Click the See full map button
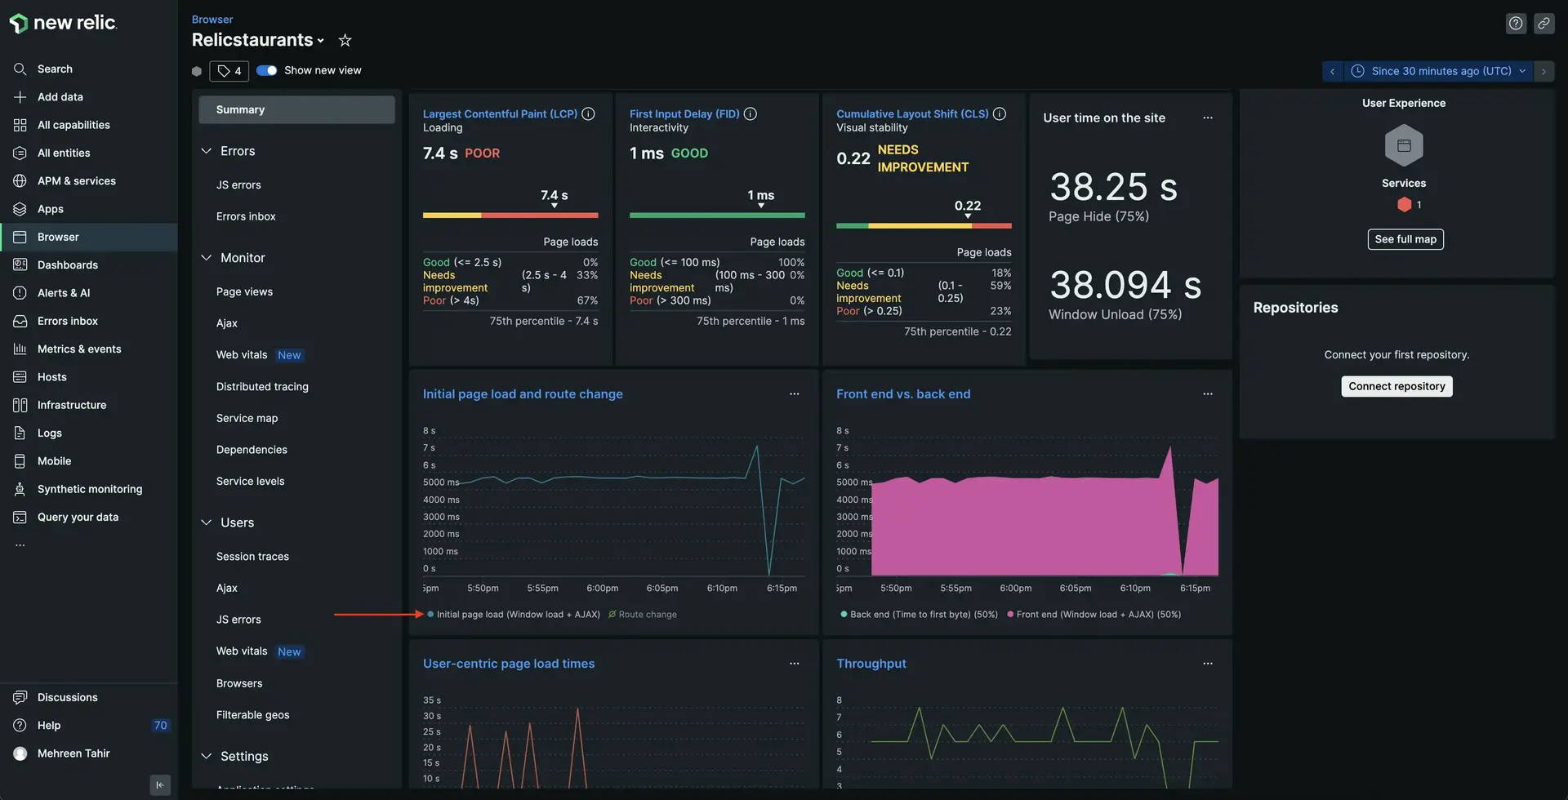Image resolution: width=1568 pixels, height=800 pixels. coord(1405,240)
